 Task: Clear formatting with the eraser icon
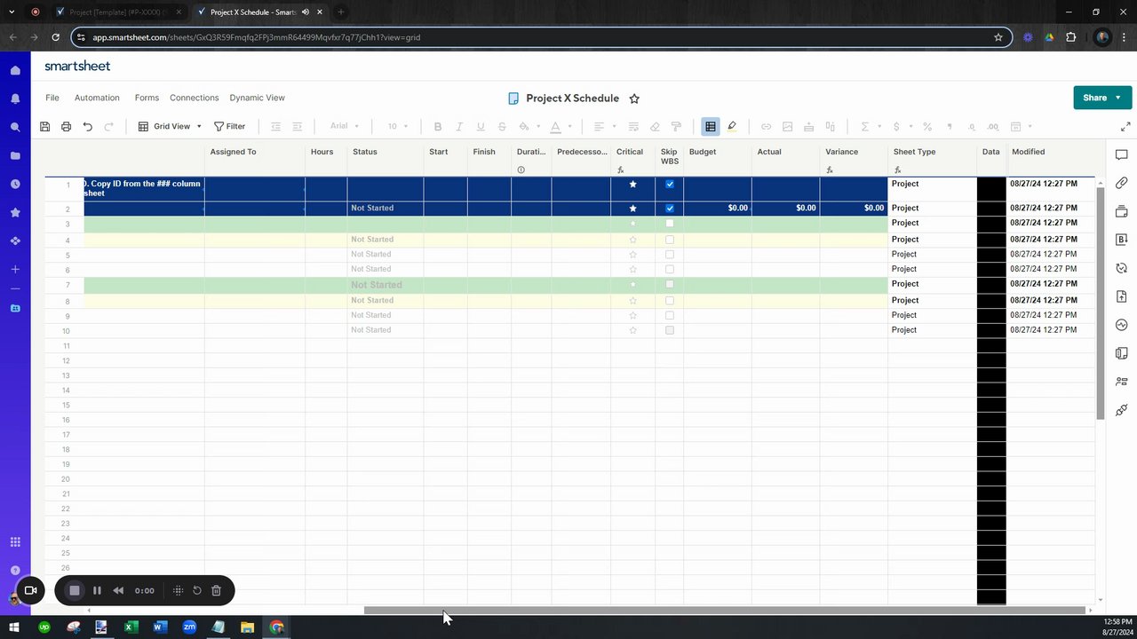(655, 127)
